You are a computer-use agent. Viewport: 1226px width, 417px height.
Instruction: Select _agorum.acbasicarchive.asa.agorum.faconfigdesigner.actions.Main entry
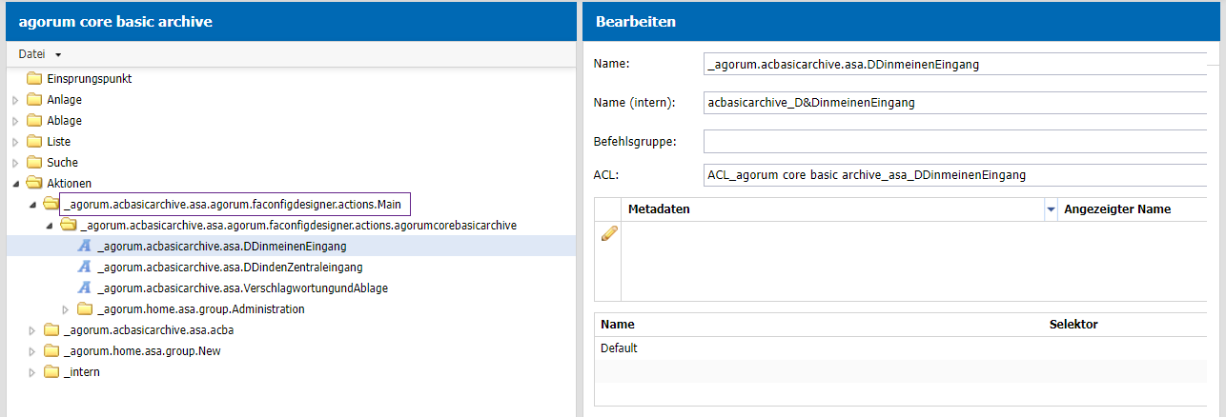235,204
